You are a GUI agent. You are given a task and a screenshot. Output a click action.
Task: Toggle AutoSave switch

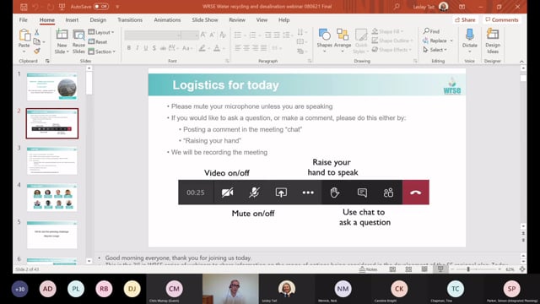[x=101, y=7]
